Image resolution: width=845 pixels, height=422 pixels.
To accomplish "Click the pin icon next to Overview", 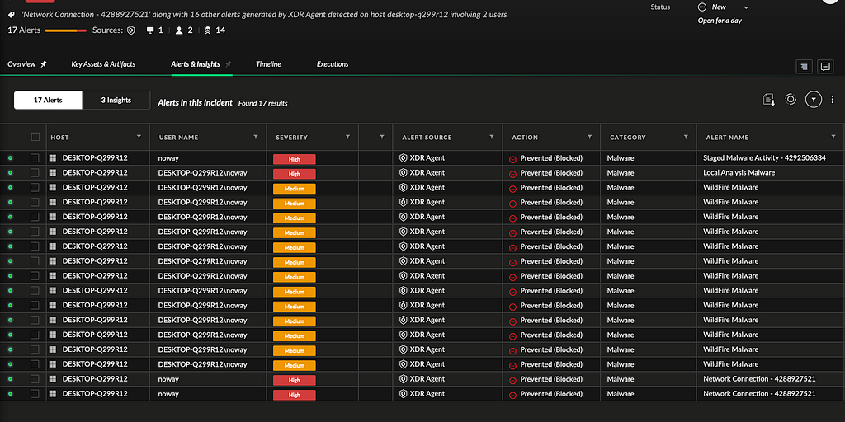I will 44,64.
